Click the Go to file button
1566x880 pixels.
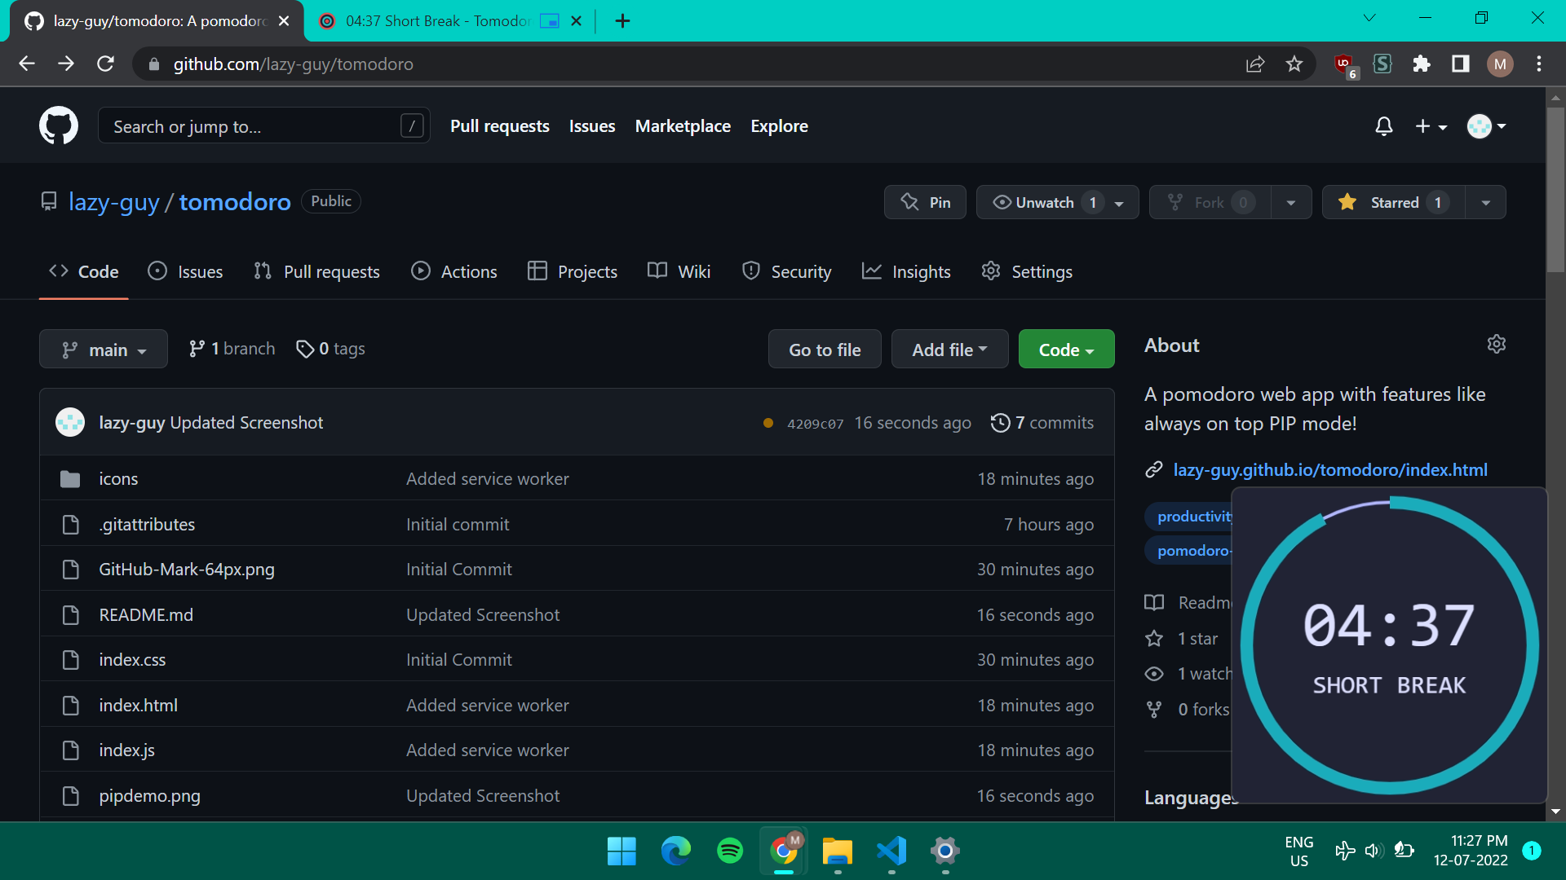tap(824, 348)
